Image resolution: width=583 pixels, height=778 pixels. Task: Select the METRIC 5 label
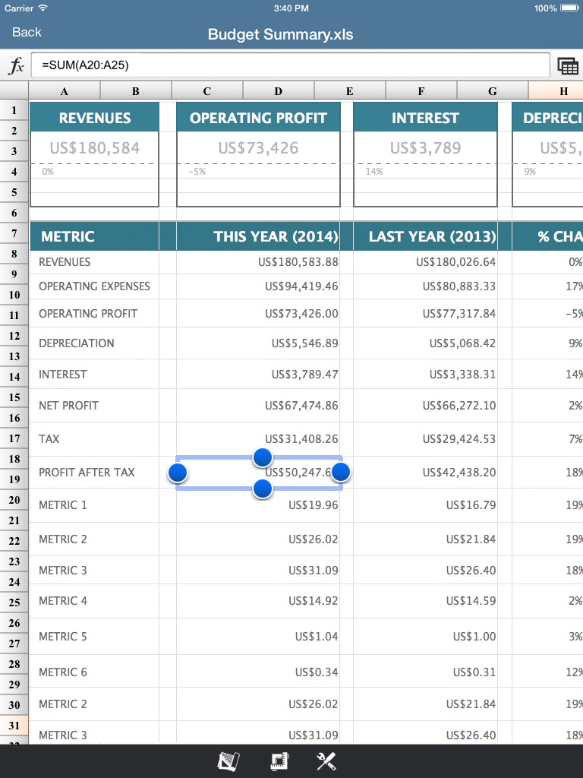click(x=62, y=636)
